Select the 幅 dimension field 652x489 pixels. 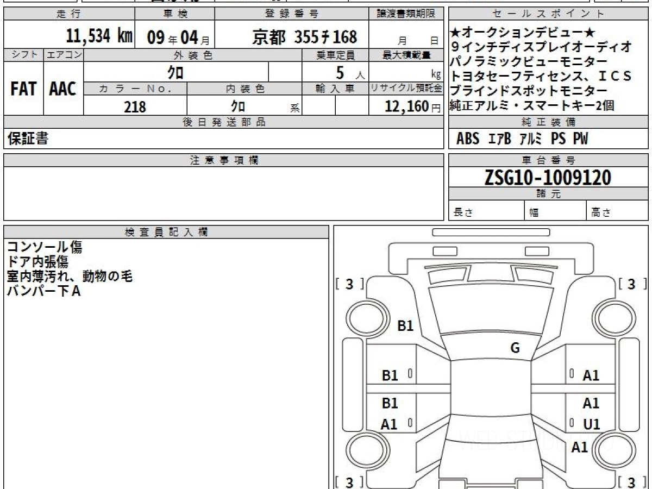pos(555,211)
